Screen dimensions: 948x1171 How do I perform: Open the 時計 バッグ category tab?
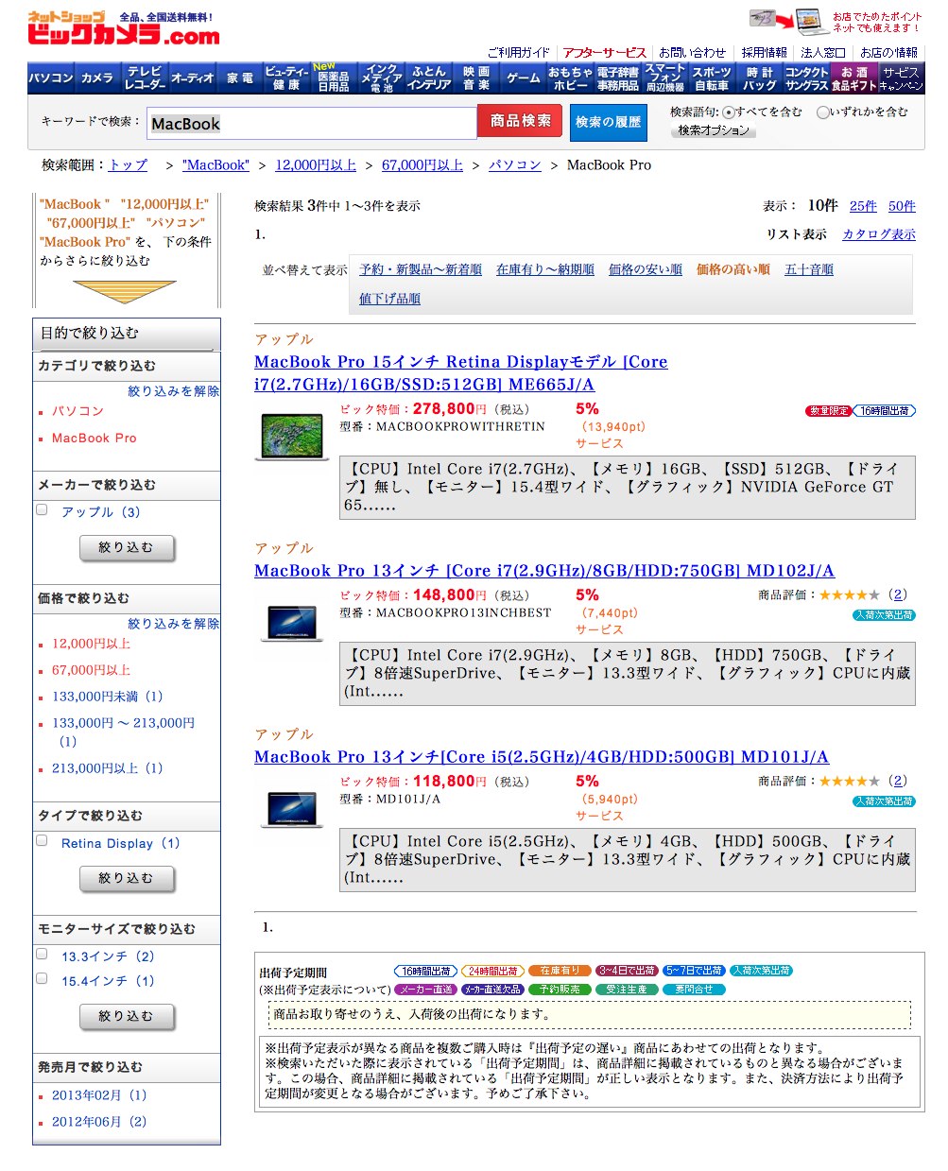[759, 78]
